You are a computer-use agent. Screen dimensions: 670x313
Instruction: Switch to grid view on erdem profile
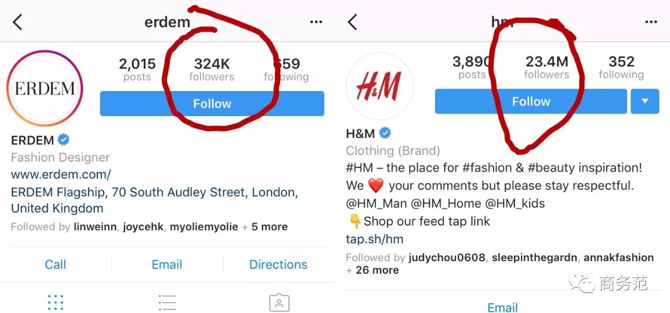click(x=55, y=302)
